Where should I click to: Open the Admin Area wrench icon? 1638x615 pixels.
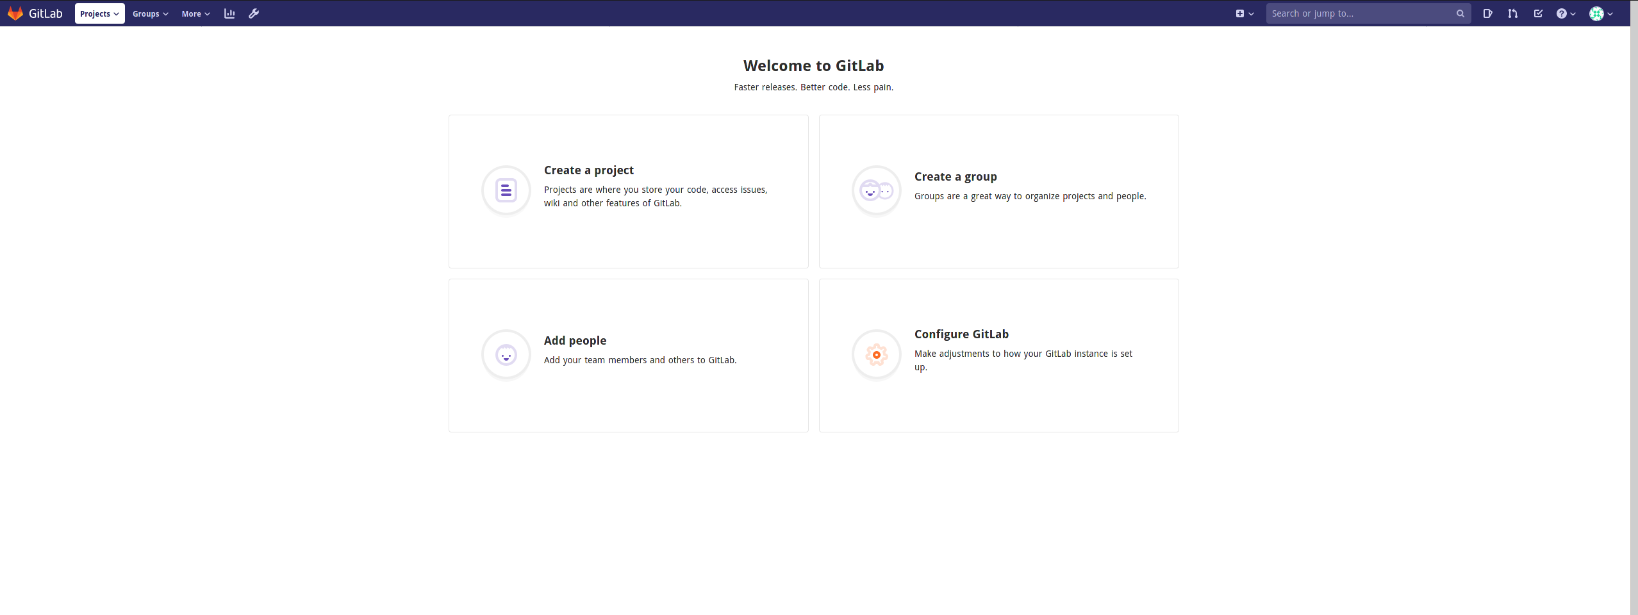(254, 13)
